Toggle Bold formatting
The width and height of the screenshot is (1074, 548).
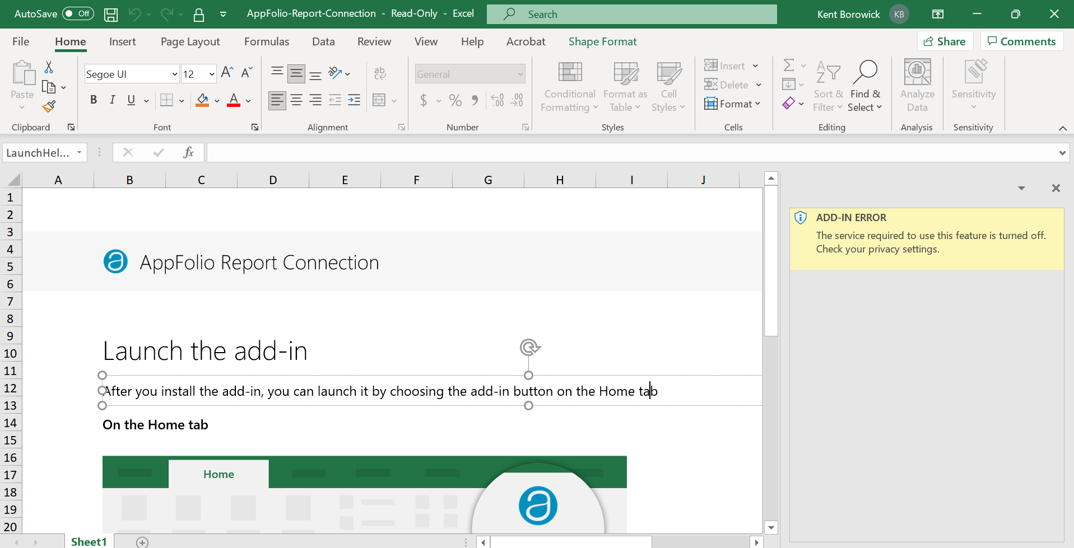click(94, 100)
